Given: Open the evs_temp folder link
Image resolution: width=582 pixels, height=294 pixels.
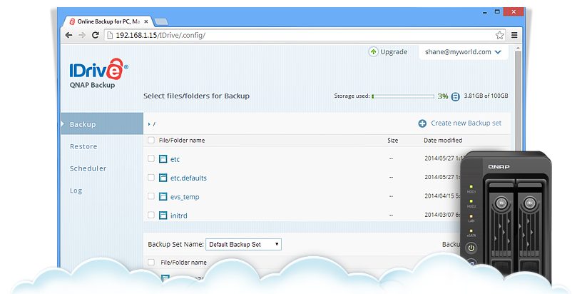Looking at the screenshot, I should [185, 197].
